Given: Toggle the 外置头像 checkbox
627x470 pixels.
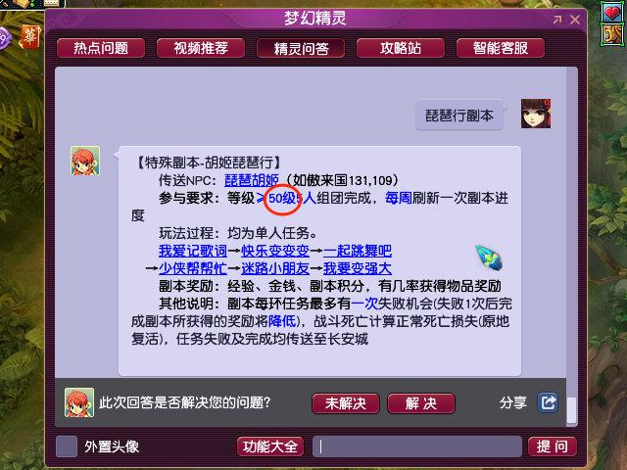Looking at the screenshot, I should click(x=67, y=446).
